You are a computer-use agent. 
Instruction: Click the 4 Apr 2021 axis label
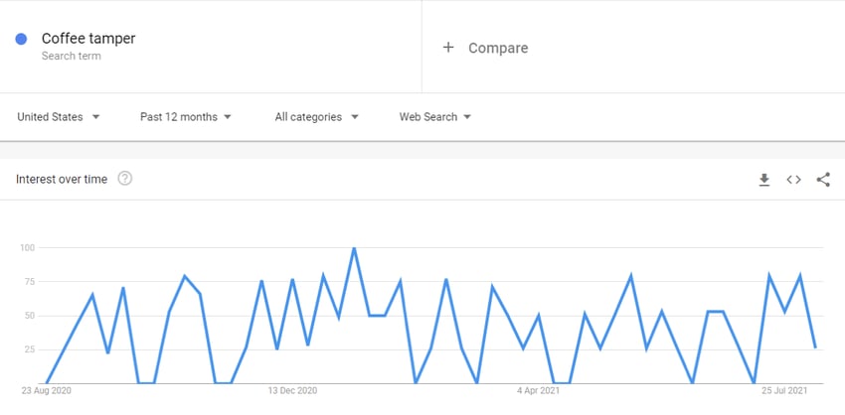[539, 391]
